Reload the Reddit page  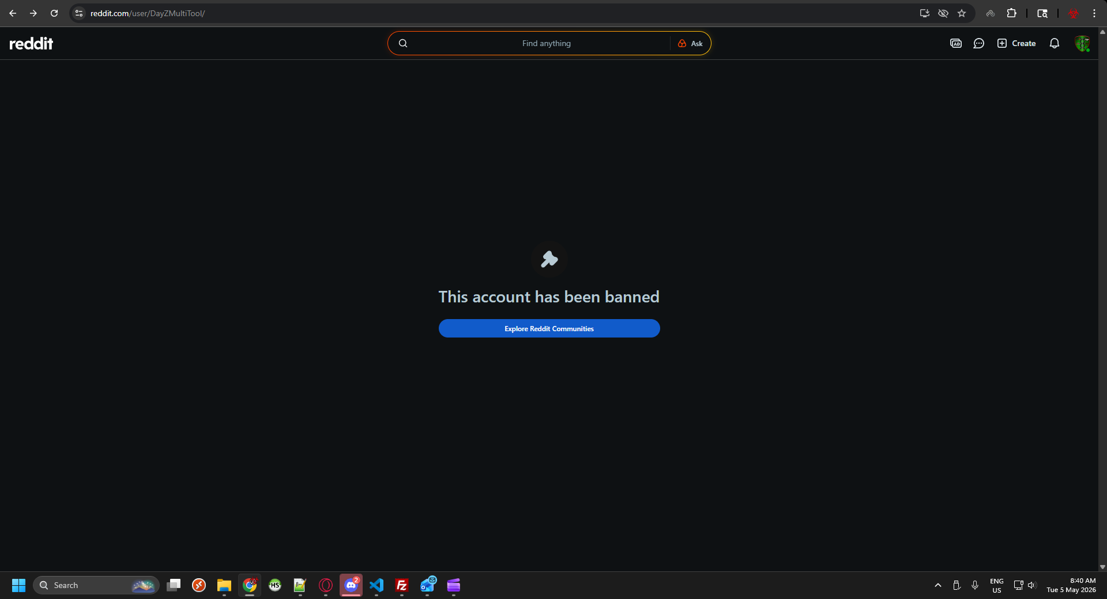(x=54, y=13)
